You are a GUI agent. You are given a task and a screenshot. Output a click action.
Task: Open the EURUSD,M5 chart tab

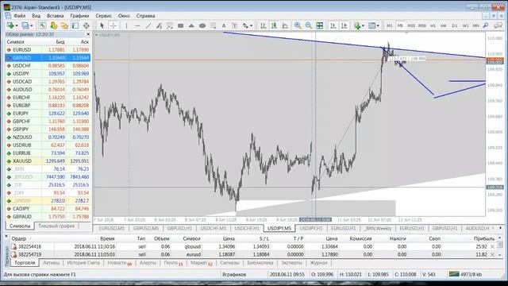tap(111, 228)
